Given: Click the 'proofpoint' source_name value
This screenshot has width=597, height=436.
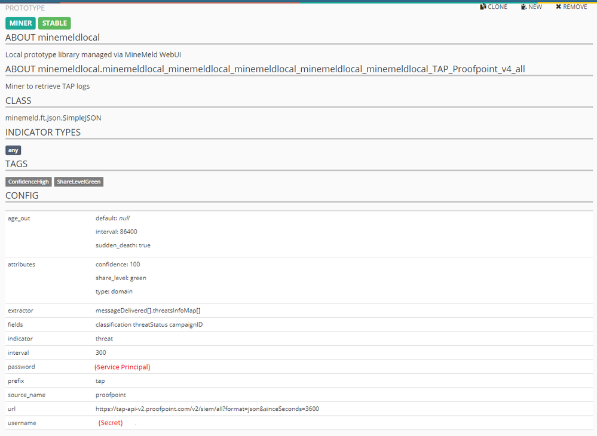Looking at the screenshot, I should pyautogui.click(x=111, y=395).
